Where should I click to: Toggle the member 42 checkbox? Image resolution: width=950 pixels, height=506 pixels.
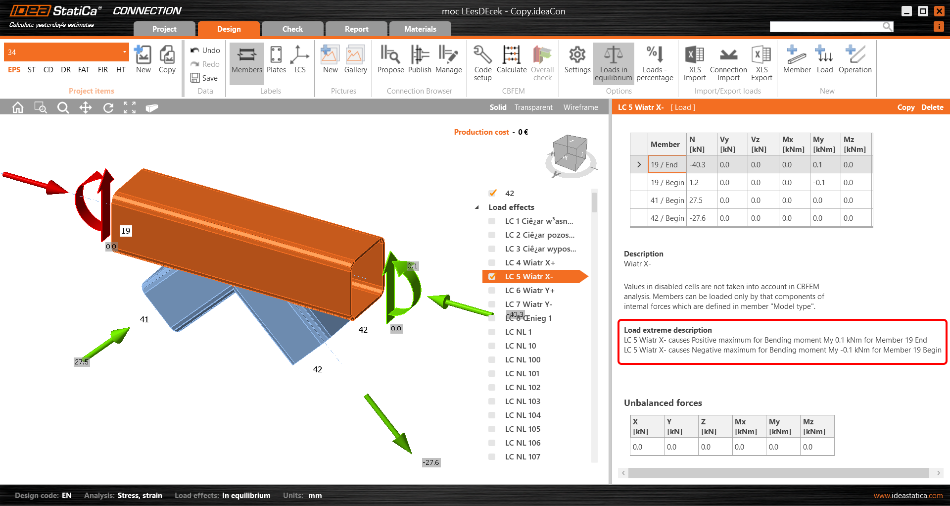pyautogui.click(x=493, y=193)
